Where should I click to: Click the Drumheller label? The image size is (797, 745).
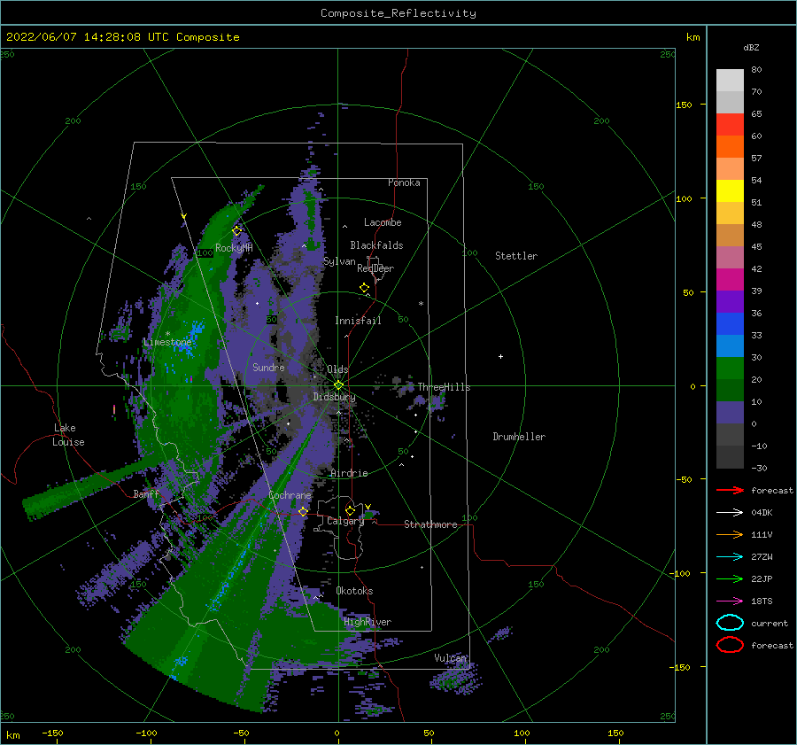pos(519,437)
